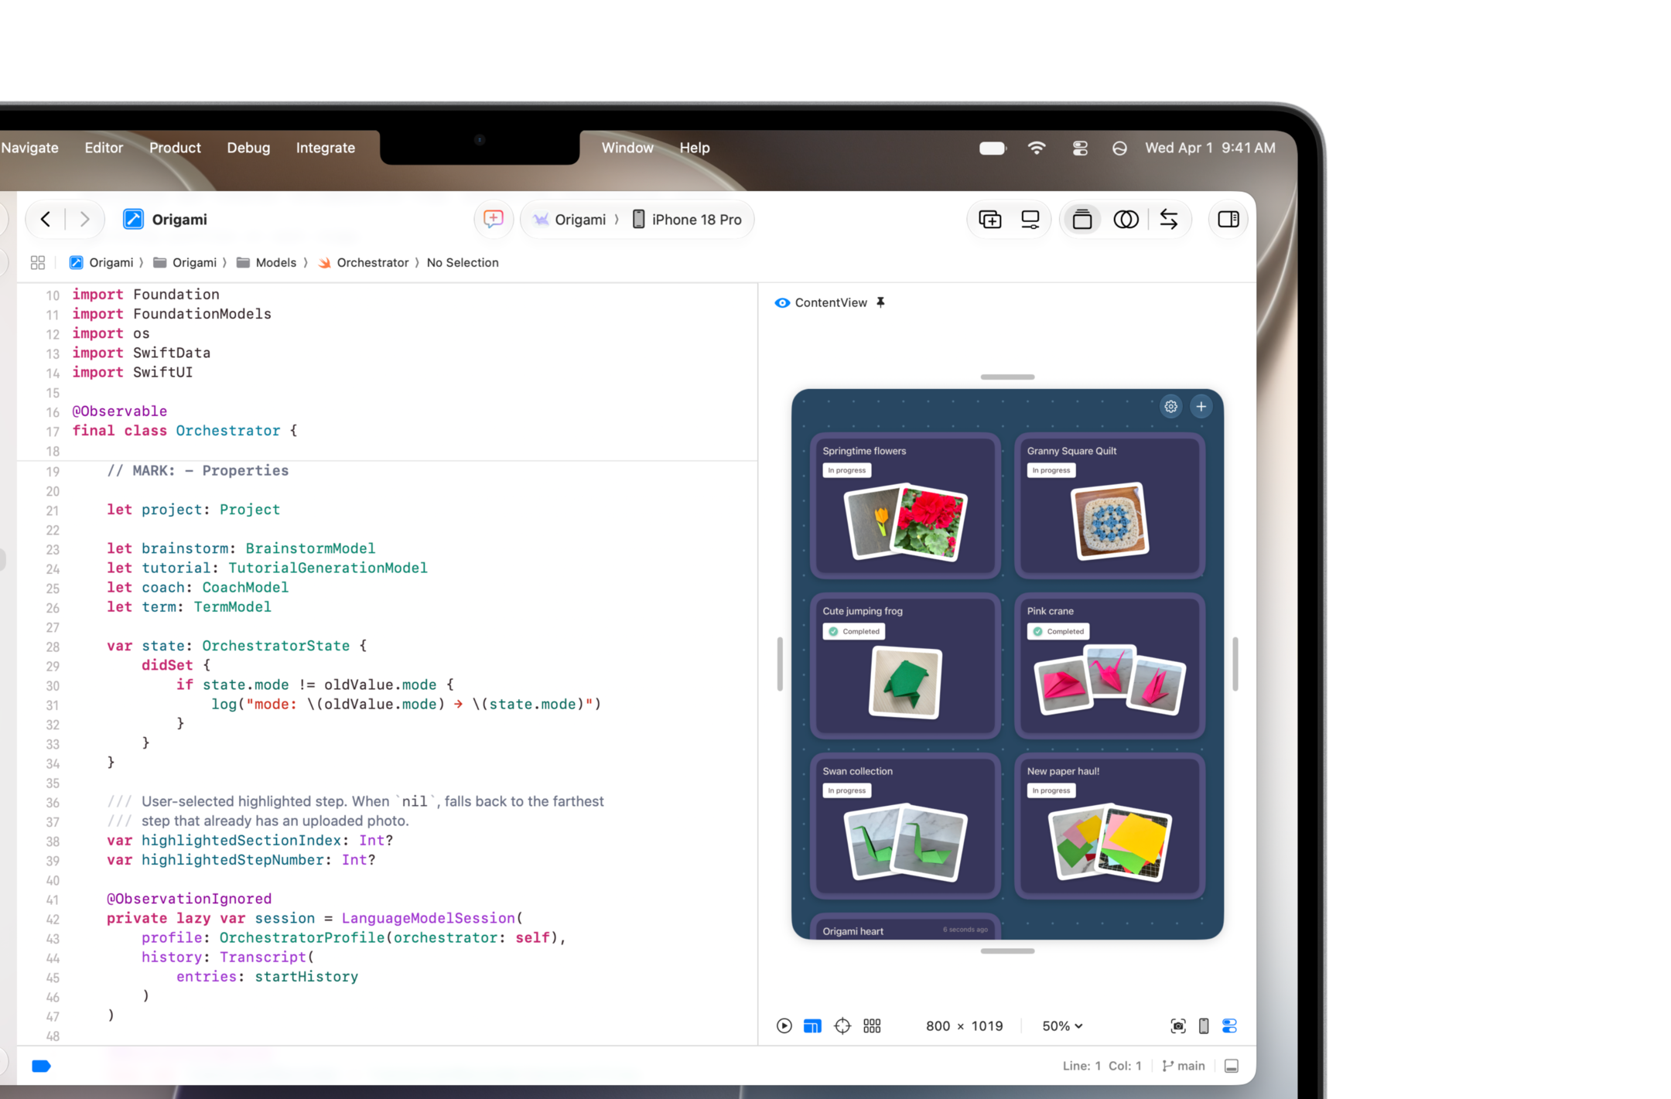Click the crosshair target icon in preview bar
The height and width of the screenshot is (1099, 1671).
click(x=842, y=1026)
